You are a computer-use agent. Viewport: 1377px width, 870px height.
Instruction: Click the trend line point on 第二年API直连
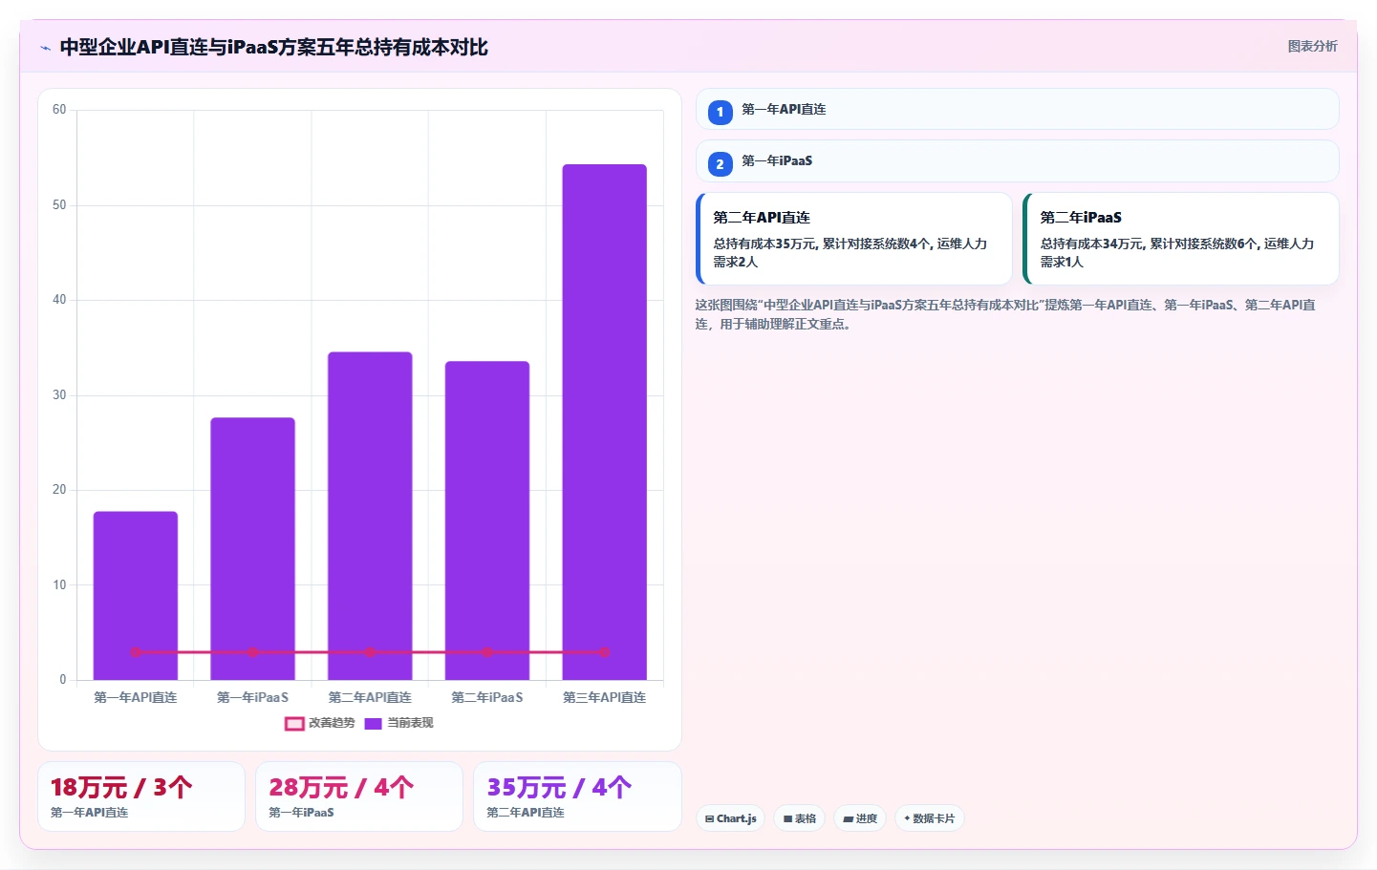(x=370, y=652)
